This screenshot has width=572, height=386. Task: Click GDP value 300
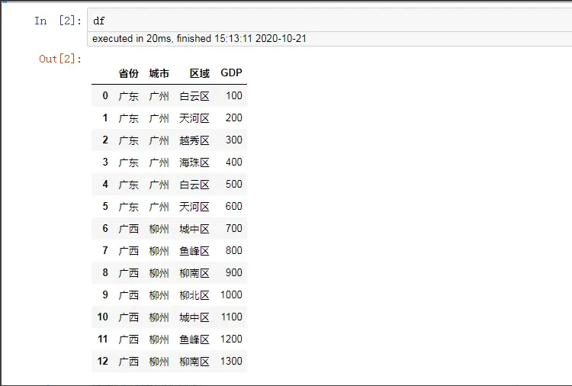[234, 140]
